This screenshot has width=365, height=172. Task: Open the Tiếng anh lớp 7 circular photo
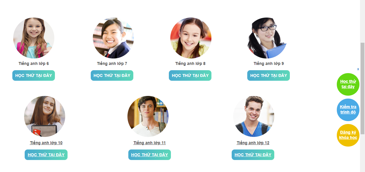(113, 38)
